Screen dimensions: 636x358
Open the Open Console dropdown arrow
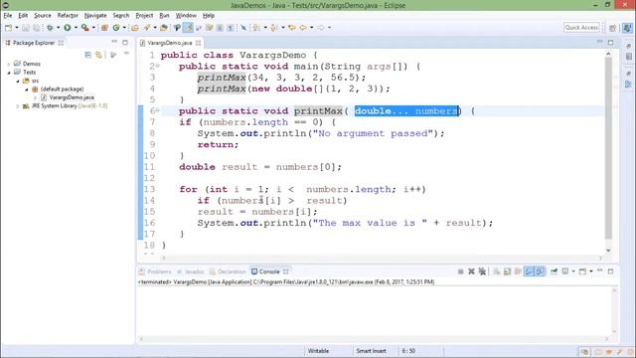pos(591,271)
